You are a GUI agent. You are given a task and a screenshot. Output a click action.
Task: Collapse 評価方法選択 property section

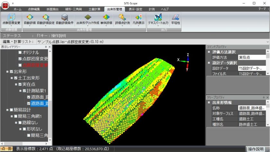point(209,52)
